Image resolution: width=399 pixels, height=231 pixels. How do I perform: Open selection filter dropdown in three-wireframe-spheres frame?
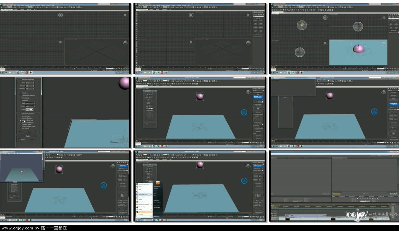coord(281,7)
